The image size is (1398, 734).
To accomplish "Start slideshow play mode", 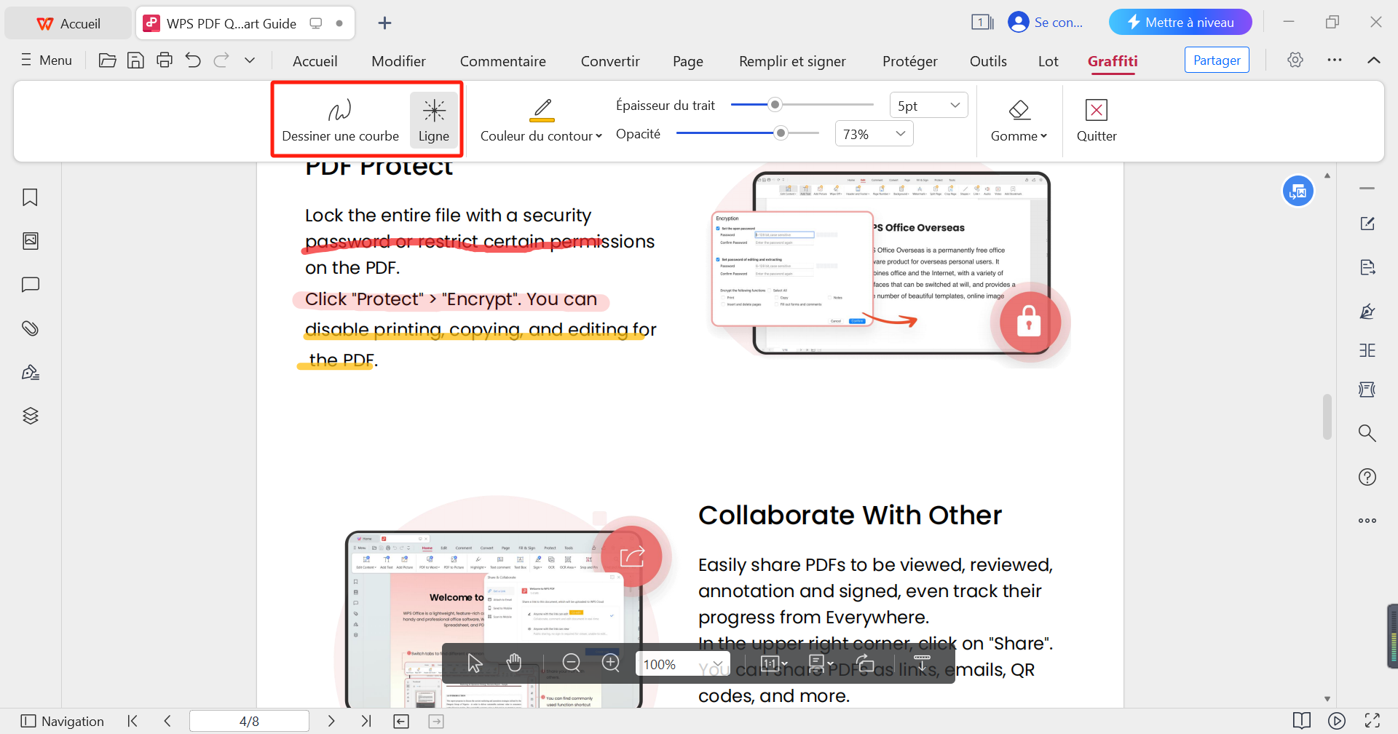I will coord(1337,721).
